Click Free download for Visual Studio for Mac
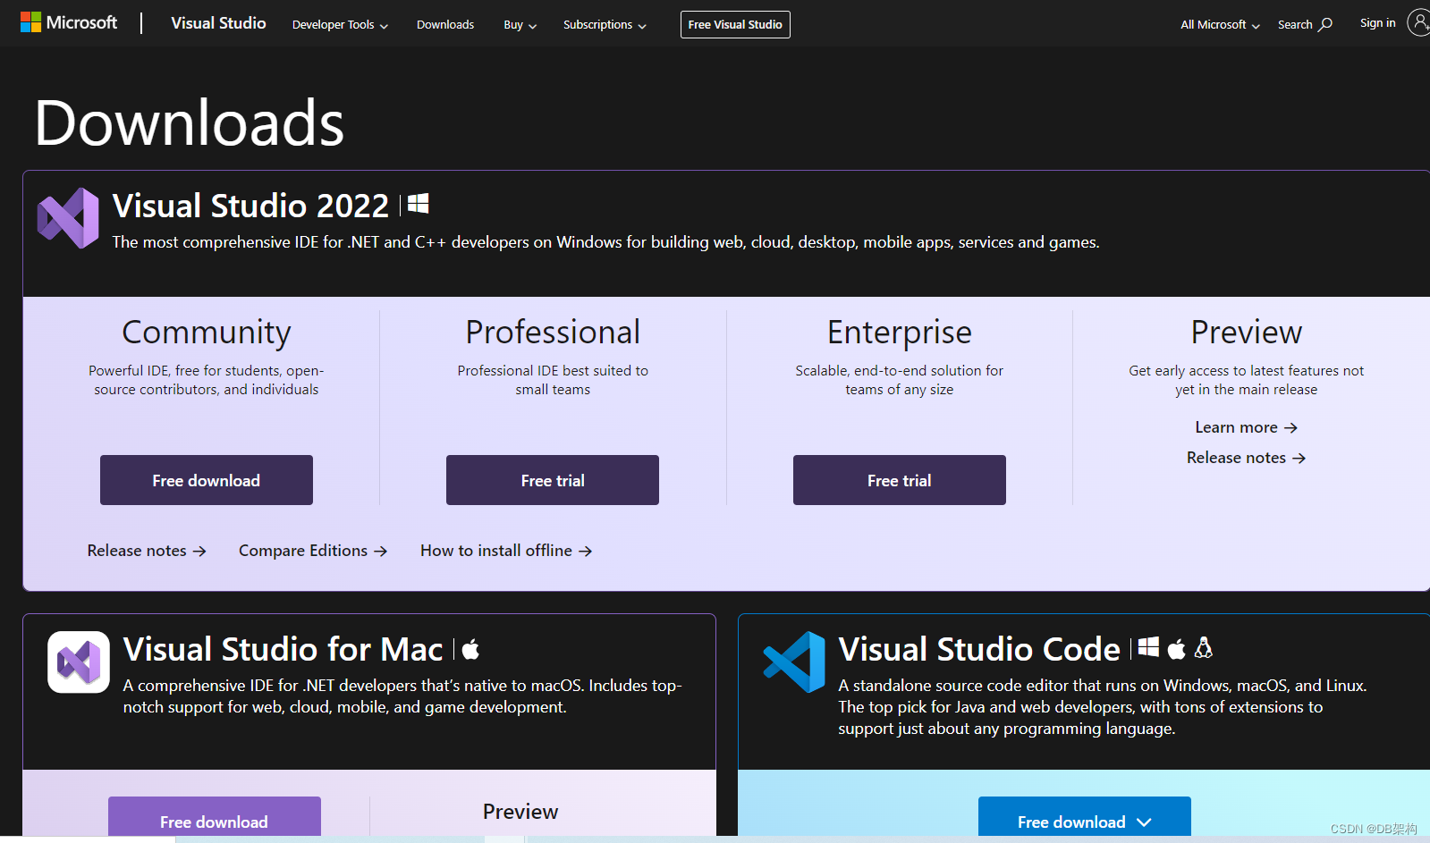1430x843 pixels. [215, 817]
